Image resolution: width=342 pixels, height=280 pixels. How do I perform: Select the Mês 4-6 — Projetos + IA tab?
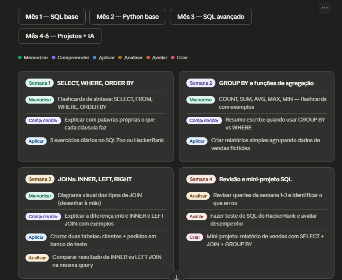(x=60, y=36)
